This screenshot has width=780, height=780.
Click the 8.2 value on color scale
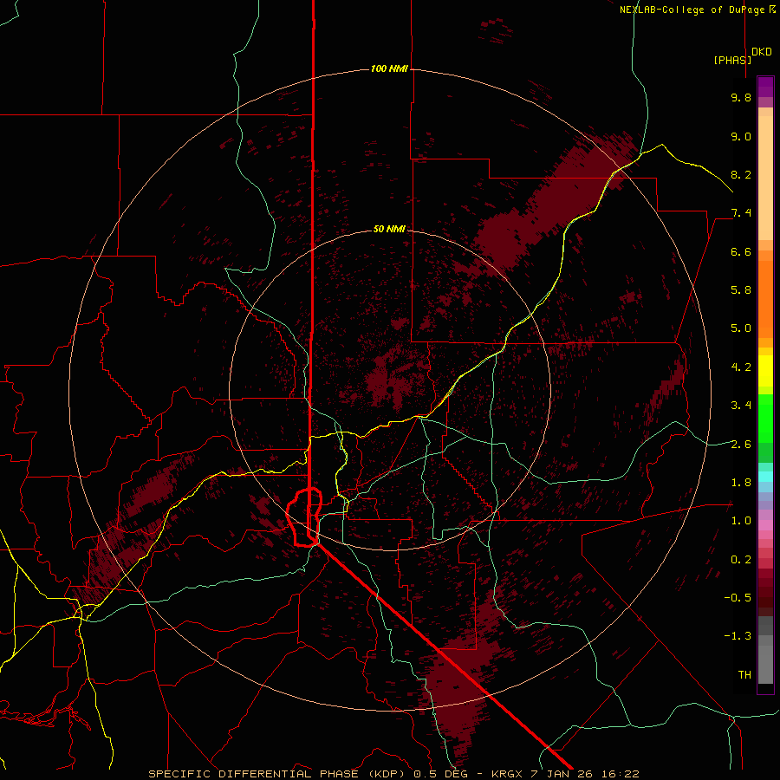(741, 174)
